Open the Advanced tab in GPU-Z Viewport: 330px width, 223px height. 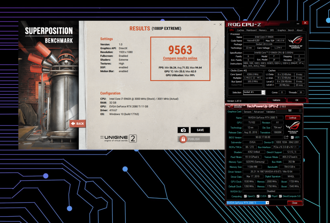coord(258,112)
